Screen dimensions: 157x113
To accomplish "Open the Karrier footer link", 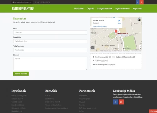I will point(48,96).
